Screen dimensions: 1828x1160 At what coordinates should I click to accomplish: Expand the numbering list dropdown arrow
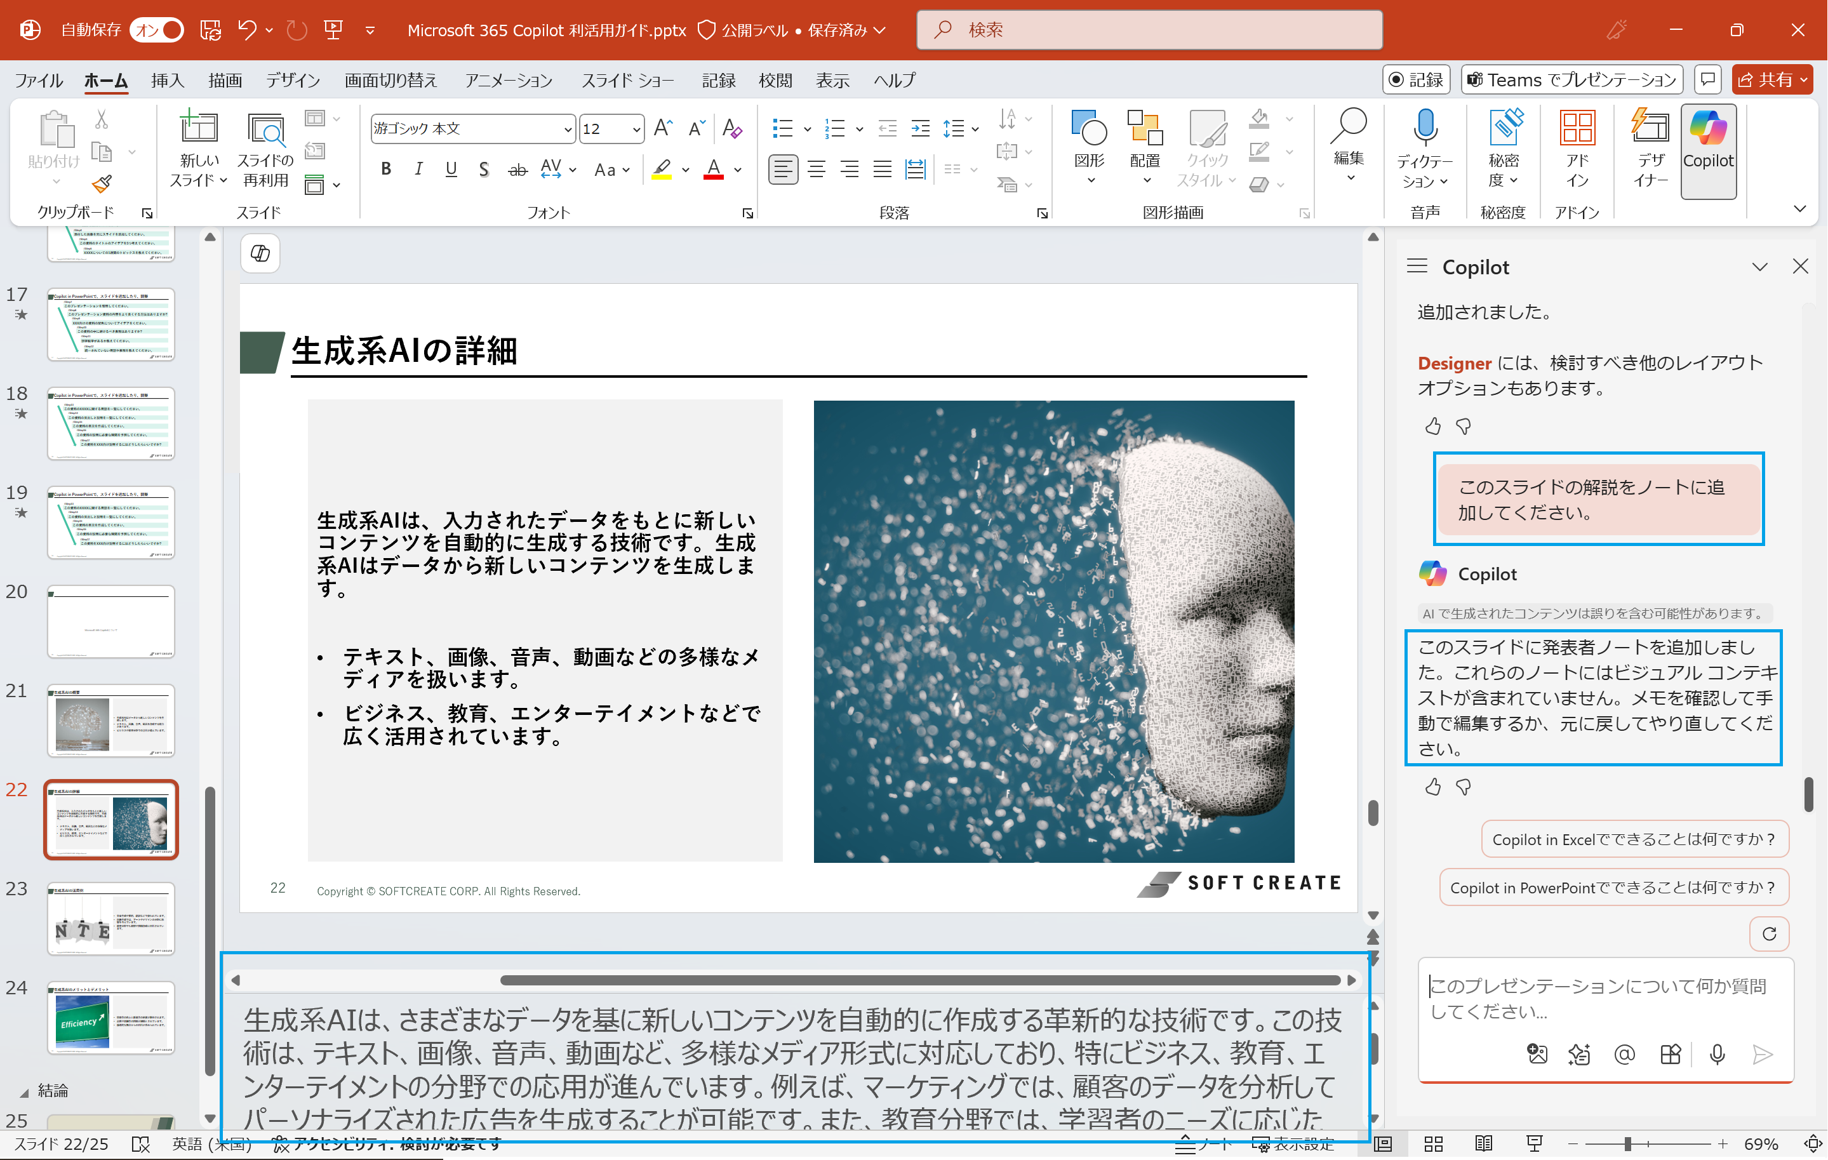pyautogui.click(x=859, y=129)
